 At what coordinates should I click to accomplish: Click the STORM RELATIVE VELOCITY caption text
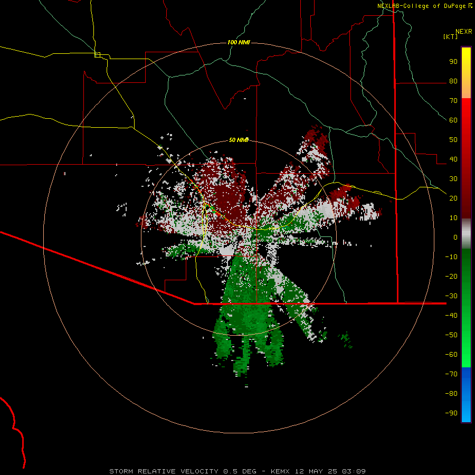pos(164,471)
